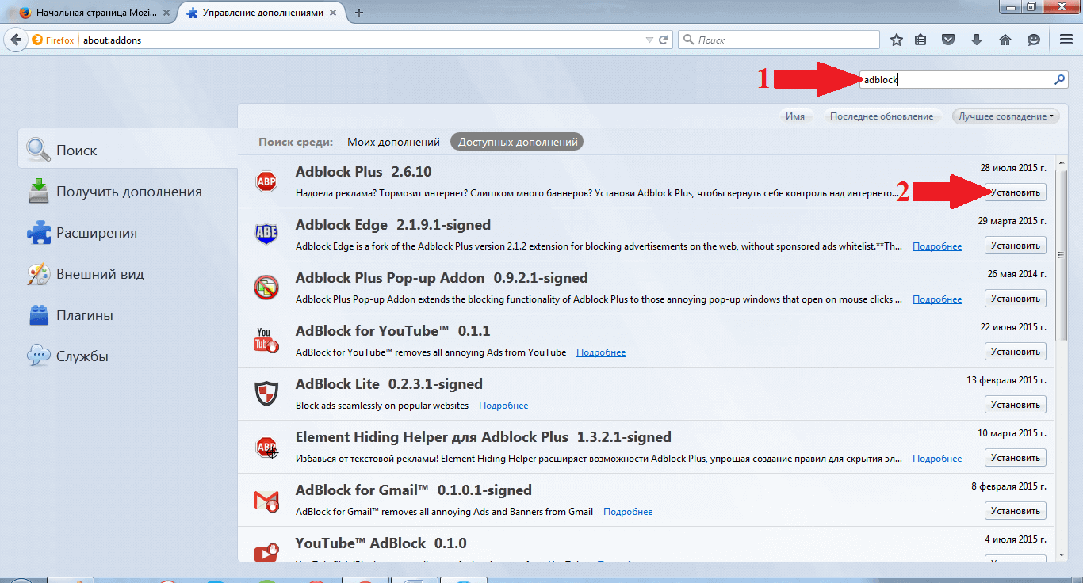Open Подробнее link for Element Hiding Helper

click(x=937, y=459)
